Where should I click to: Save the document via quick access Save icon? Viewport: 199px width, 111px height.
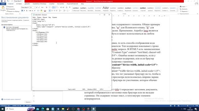5,1
